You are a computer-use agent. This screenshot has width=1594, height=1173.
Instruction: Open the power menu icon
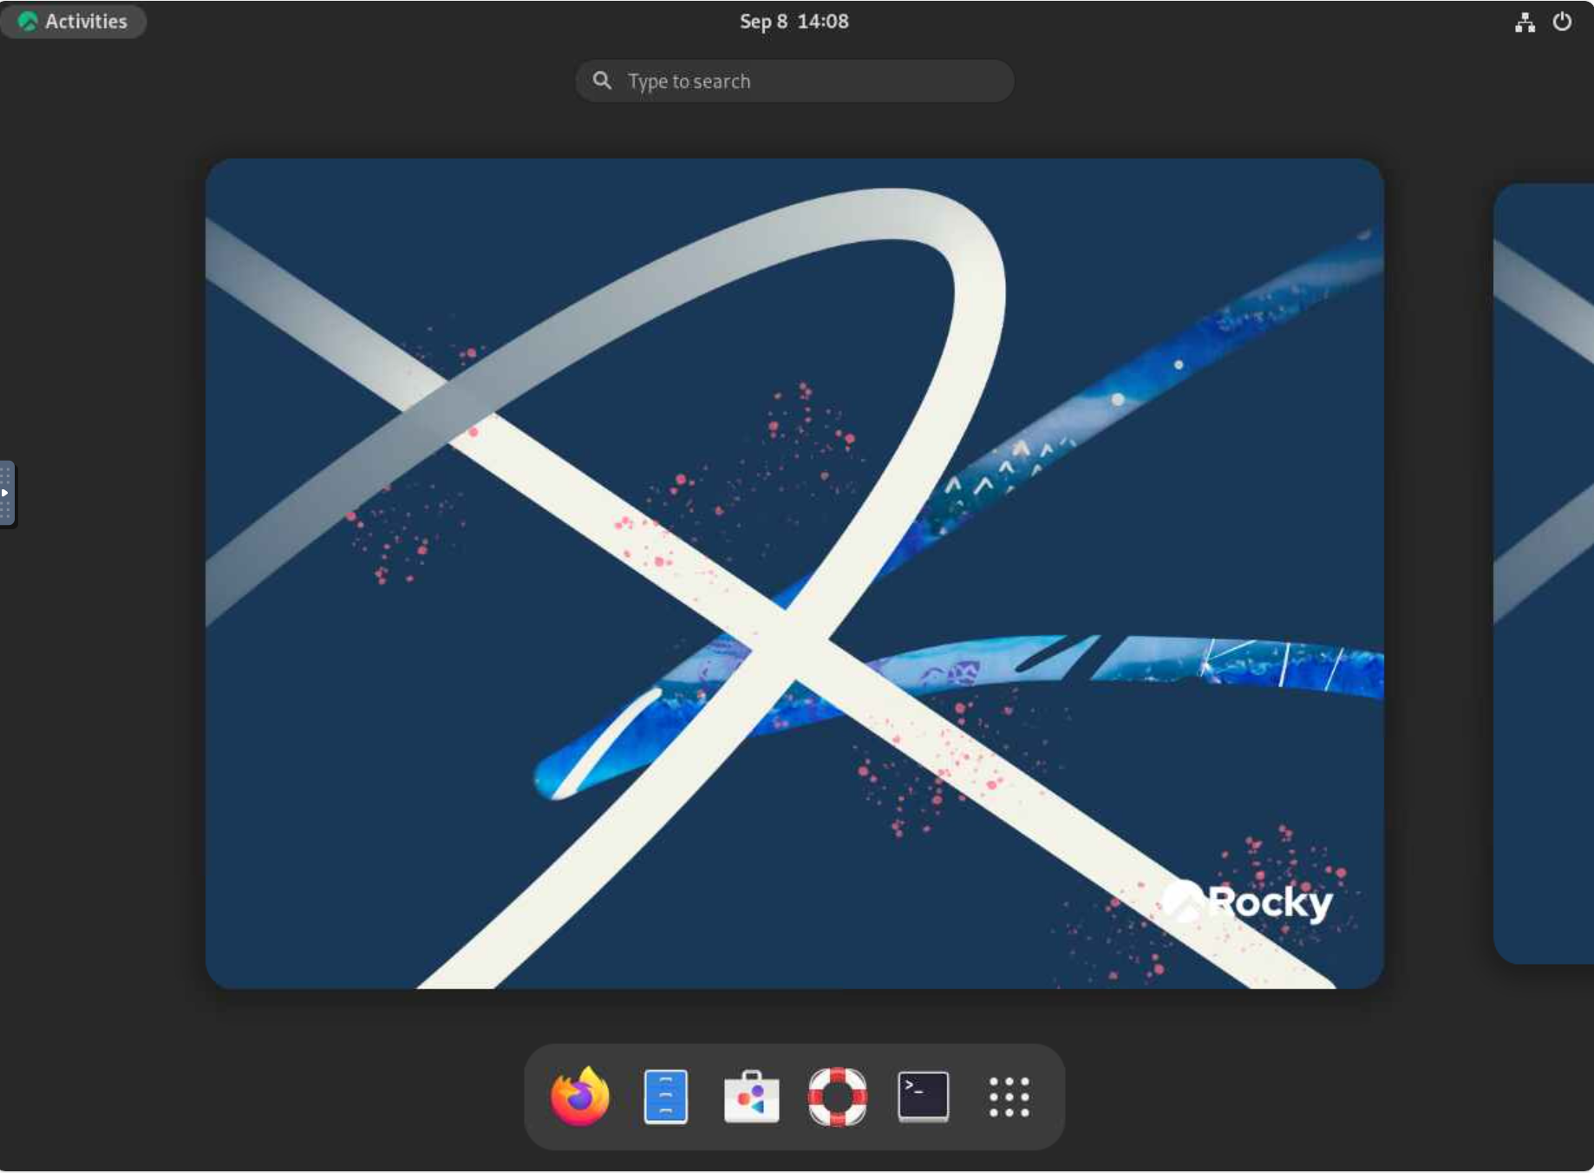[1562, 22]
